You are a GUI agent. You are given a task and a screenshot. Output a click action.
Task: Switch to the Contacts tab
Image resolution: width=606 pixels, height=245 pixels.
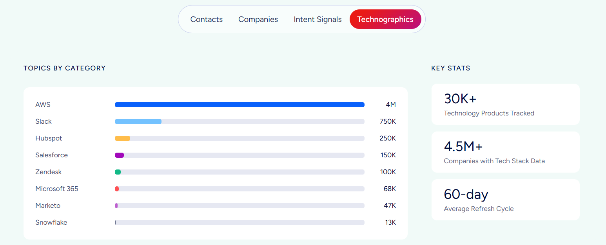(x=206, y=19)
